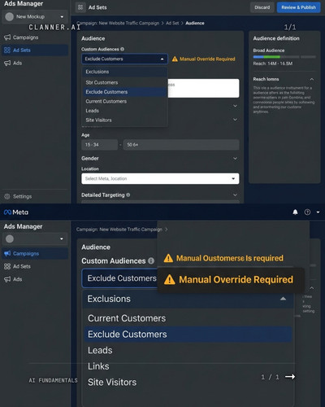Select Site Visitors in small dropdown list
This screenshot has height=407, width=325.
[124, 120]
